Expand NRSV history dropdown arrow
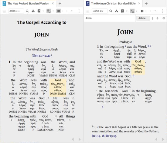167x143 pixels. point(72,11)
